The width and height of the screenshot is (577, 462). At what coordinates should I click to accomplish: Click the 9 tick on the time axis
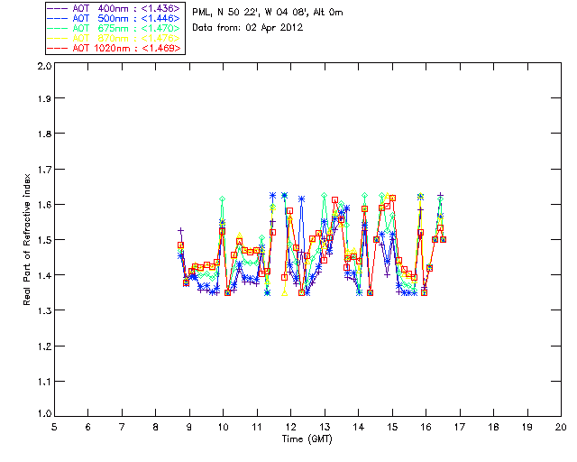click(189, 427)
